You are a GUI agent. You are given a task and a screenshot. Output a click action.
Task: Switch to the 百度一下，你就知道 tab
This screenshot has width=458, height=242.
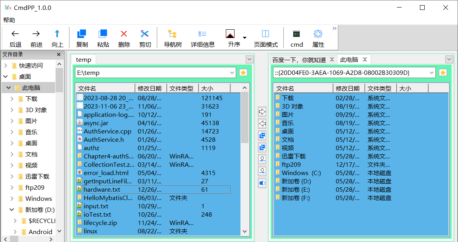click(299, 60)
